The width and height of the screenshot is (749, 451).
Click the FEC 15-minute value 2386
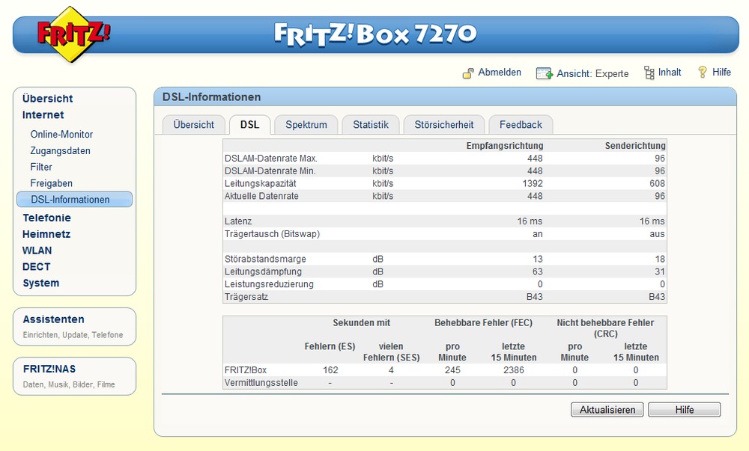(x=514, y=370)
